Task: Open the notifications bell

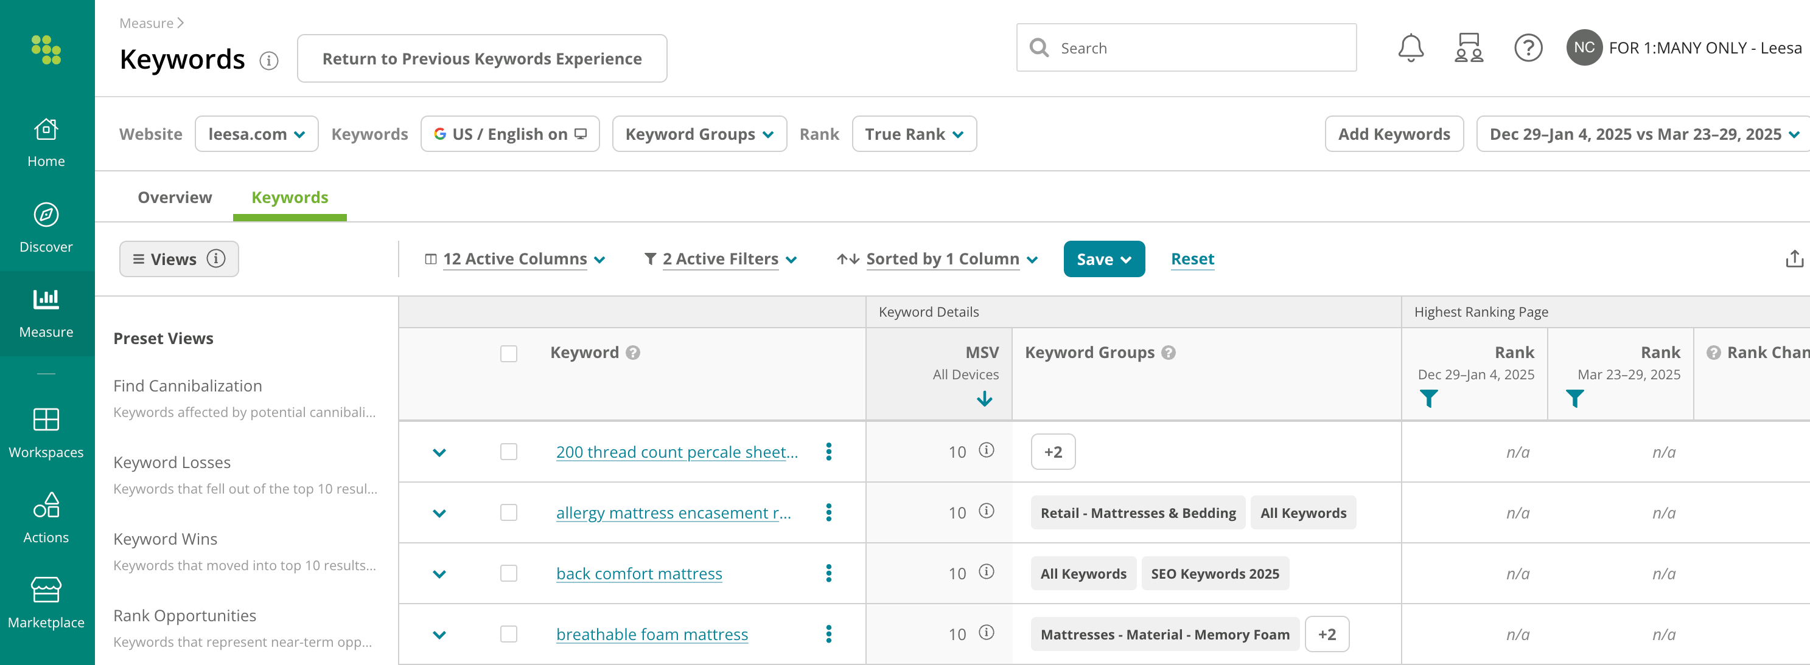Action: coord(1410,47)
